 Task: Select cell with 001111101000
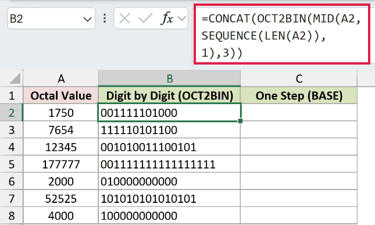click(169, 113)
